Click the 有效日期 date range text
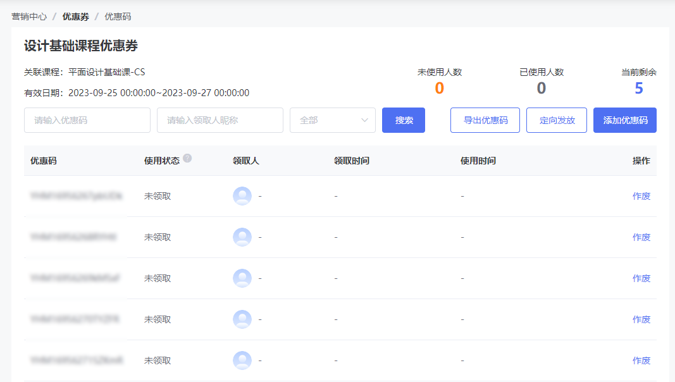675x382 pixels. [137, 93]
